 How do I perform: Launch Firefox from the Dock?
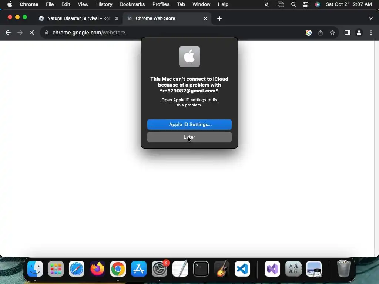click(97, 269)
